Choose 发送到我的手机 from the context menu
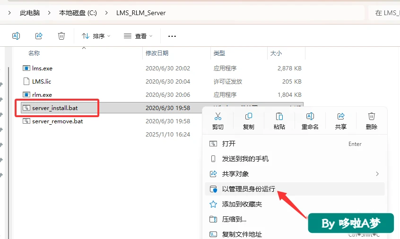This screenshot has width=400, height=239. point(295,159)
